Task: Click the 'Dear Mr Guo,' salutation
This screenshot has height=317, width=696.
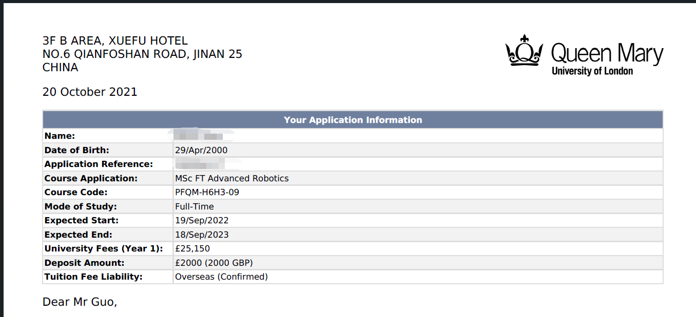Action: tap(80, 302)
